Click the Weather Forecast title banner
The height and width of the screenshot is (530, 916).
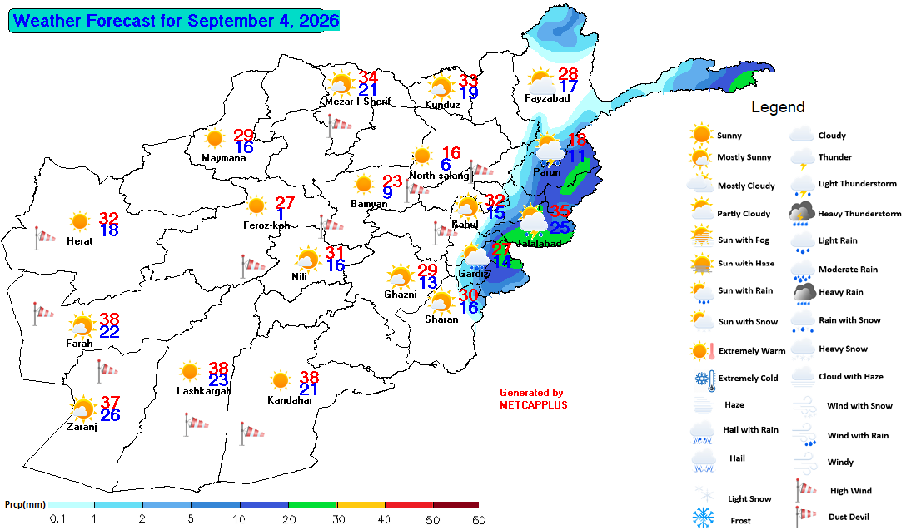(x=175, y=21)
